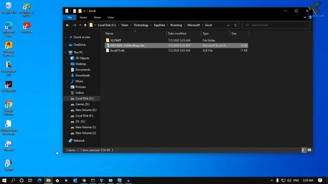Show hidden system tray icons
Image resolution: width=328 pixels, height=184 pixels.
[x=272, y=180]
